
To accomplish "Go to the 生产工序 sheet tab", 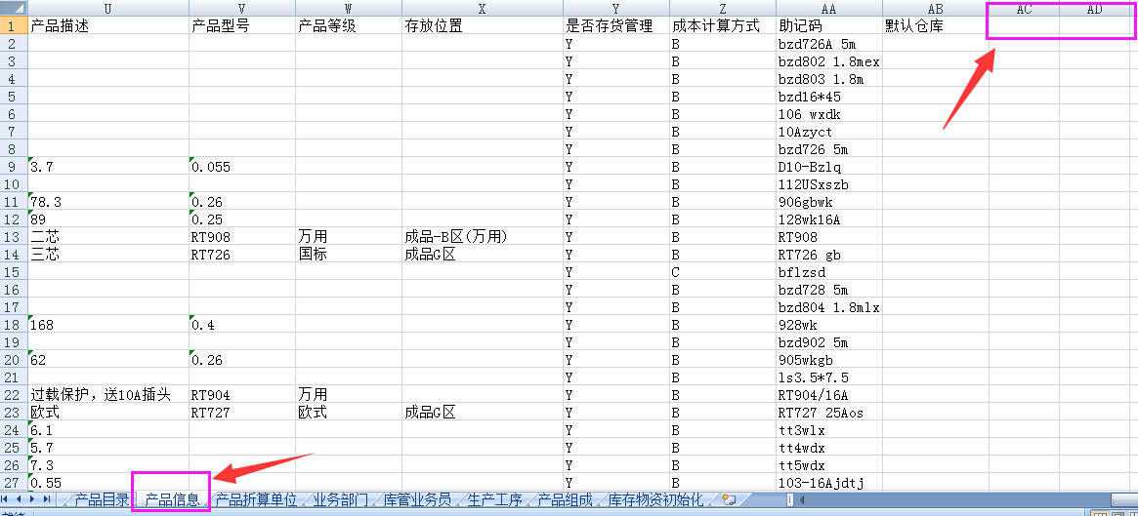I will click(x=494, y=500).
